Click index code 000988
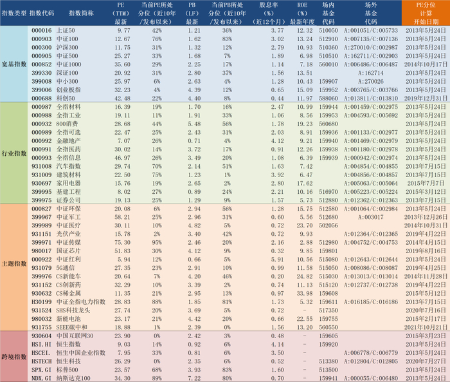 coord(42,115)
